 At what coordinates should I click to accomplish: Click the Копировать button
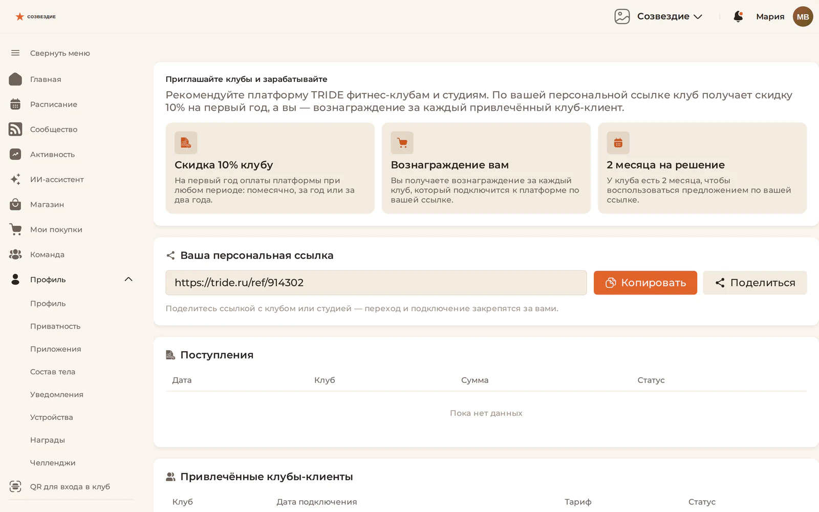click(x=645, y=283)
